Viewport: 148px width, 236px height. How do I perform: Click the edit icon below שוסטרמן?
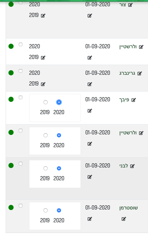(124, 219)
